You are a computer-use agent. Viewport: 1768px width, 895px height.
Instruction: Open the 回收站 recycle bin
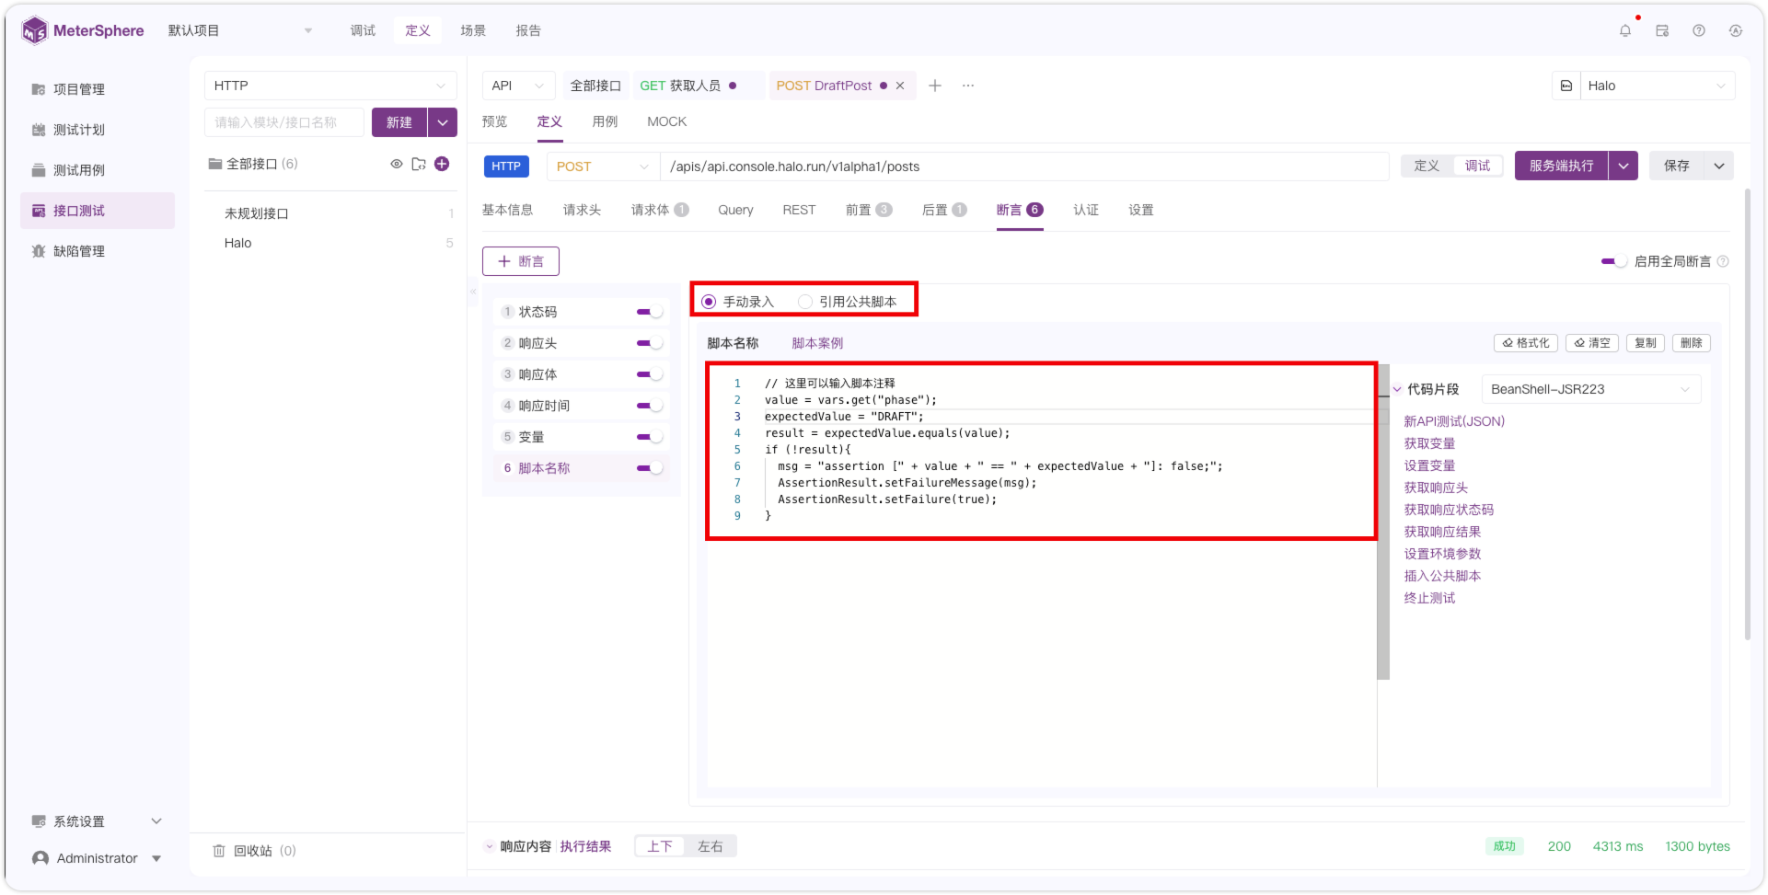[x=254, y=851]
